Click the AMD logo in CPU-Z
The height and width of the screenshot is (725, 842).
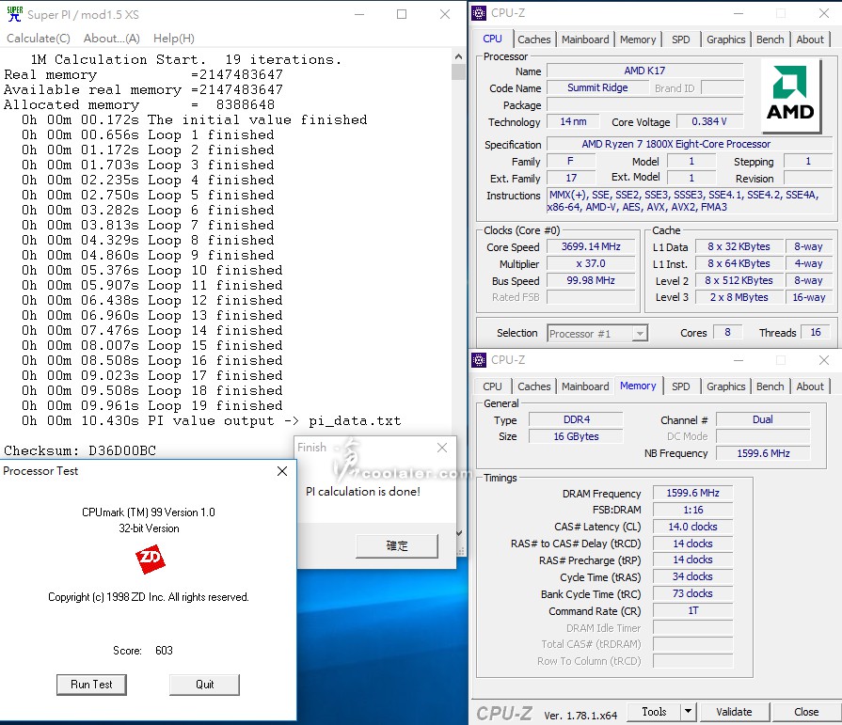click(790, 95)
